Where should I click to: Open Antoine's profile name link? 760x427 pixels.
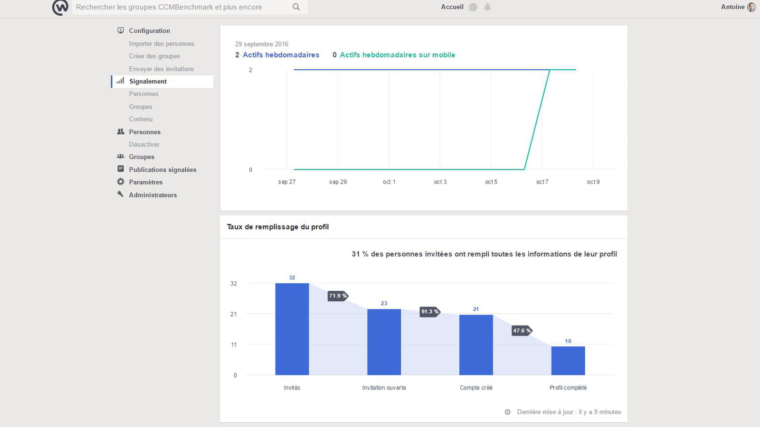pos(732,7)
